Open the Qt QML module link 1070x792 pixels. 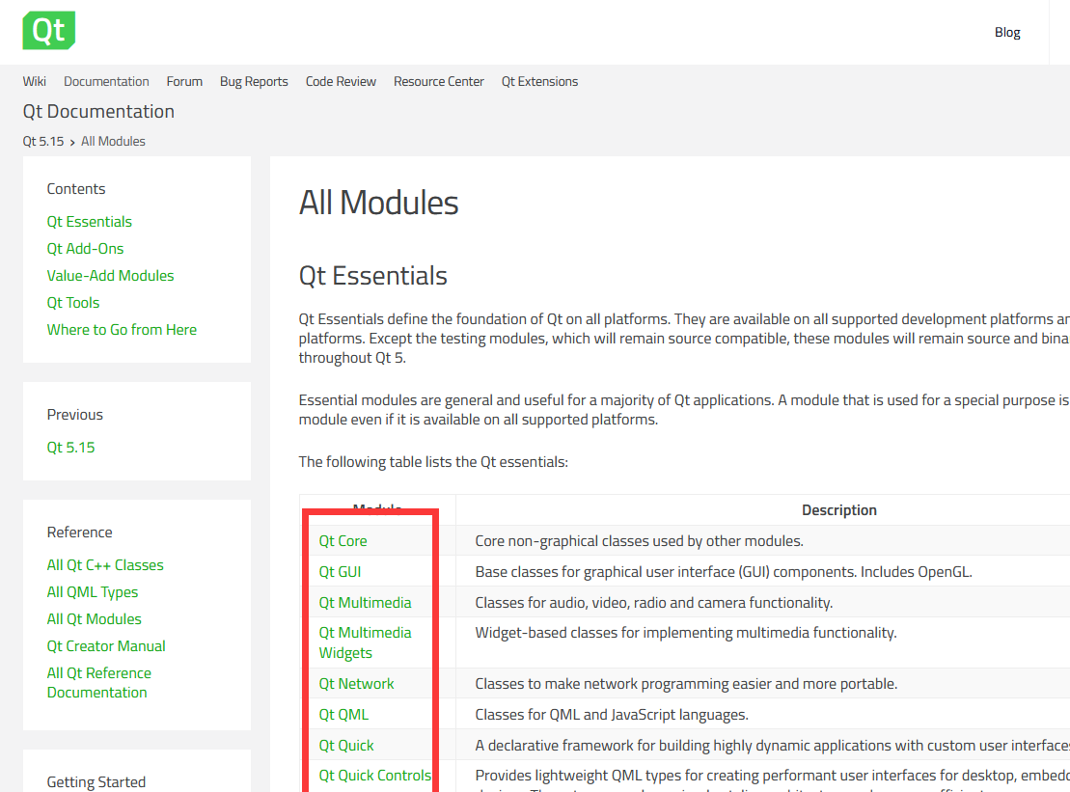click(x=343, y=714)
